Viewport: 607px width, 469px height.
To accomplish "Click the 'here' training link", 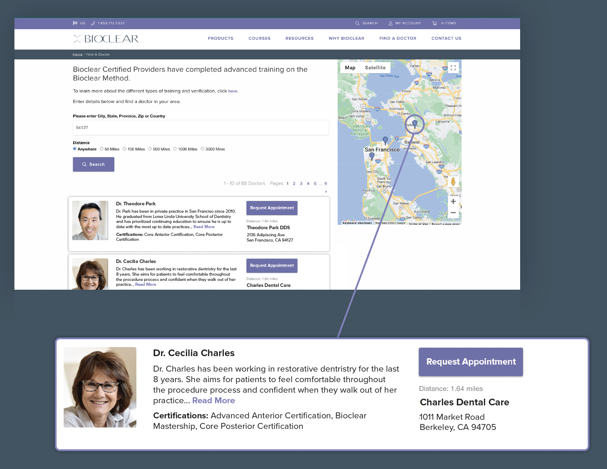I will click(232, 91).
